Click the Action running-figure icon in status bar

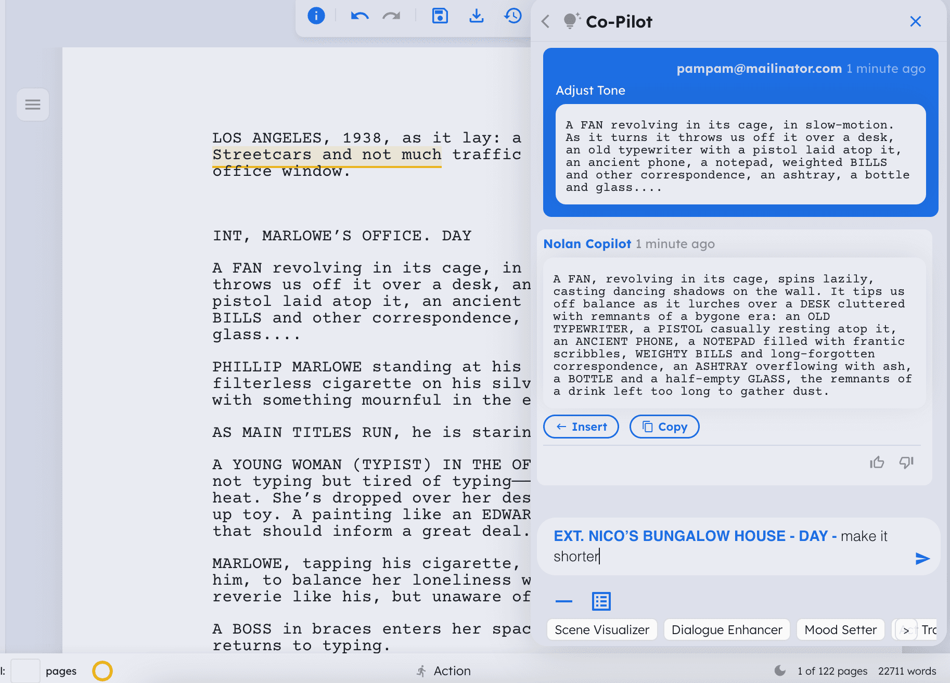point(422,671)
